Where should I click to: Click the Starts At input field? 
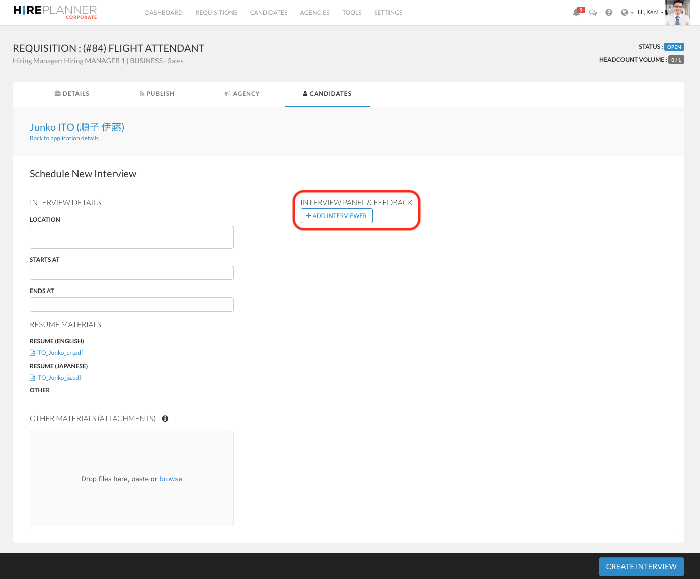coord(131,273)
